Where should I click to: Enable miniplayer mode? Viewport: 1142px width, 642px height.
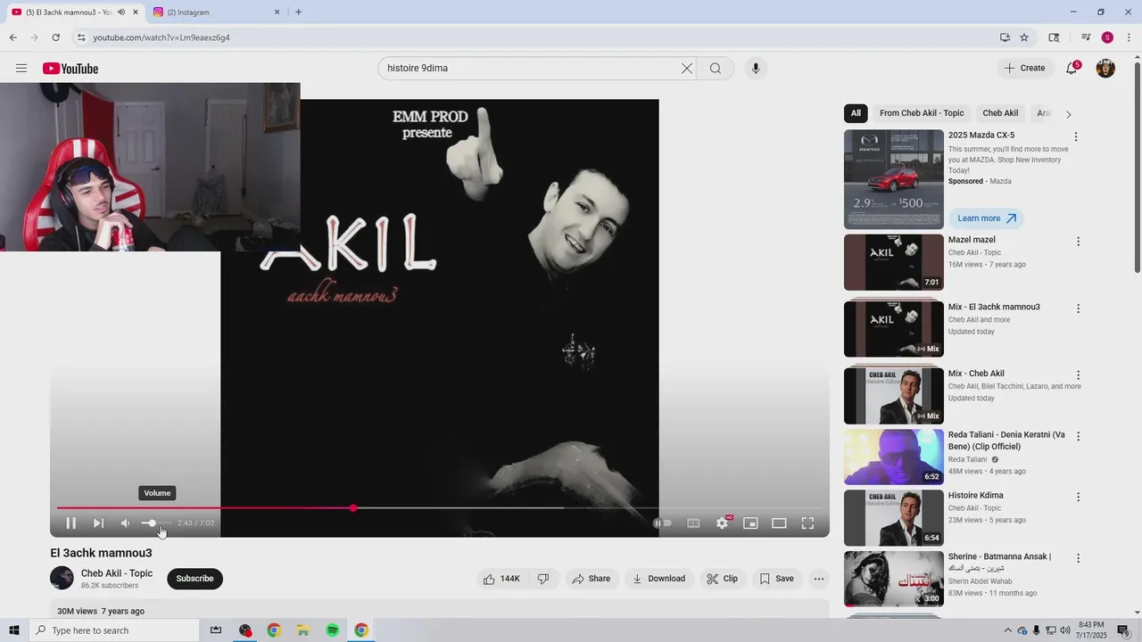[750, 523]
